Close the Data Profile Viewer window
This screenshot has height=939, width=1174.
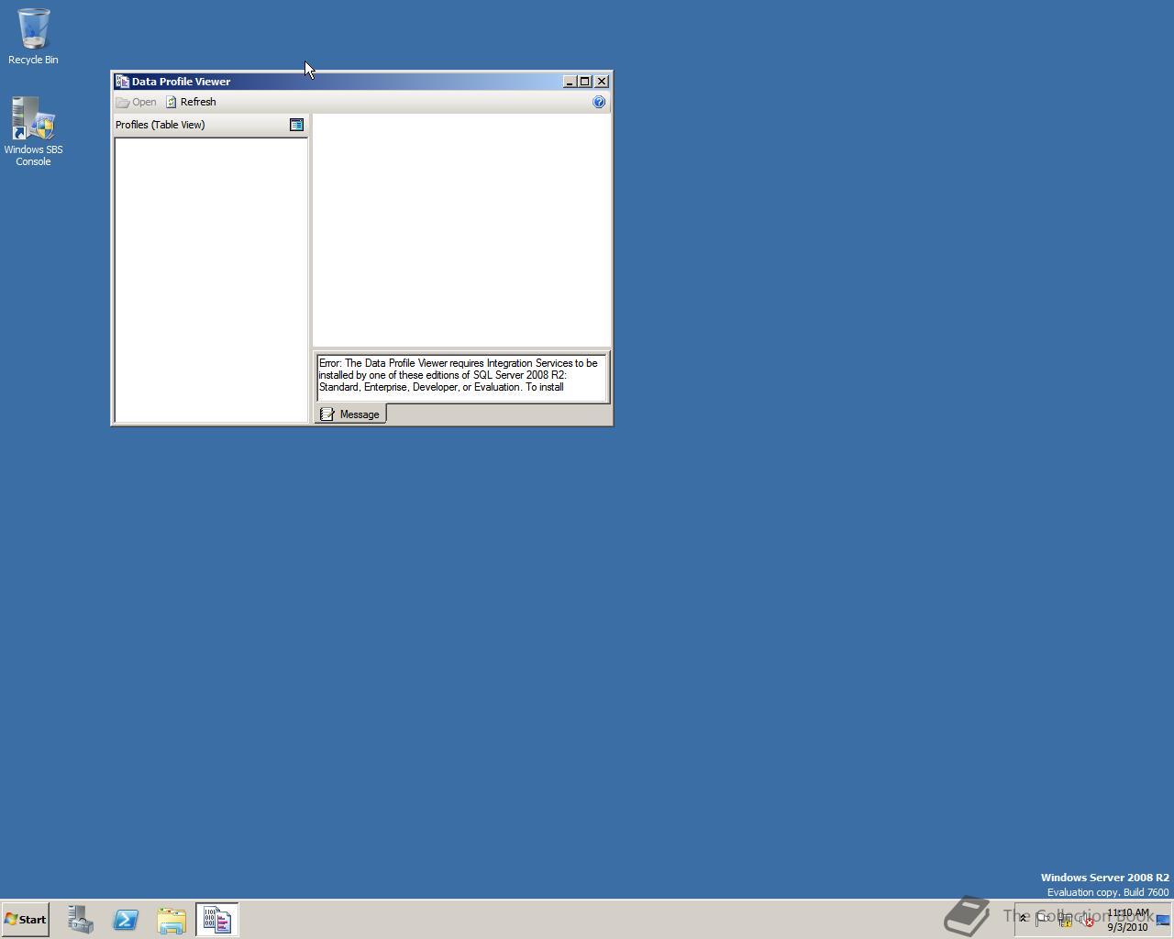(x=602, y=82)
